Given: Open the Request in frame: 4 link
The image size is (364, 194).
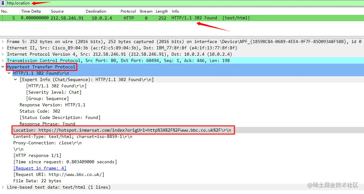Looking at the screenshot, I should click(x=40, y=168).
